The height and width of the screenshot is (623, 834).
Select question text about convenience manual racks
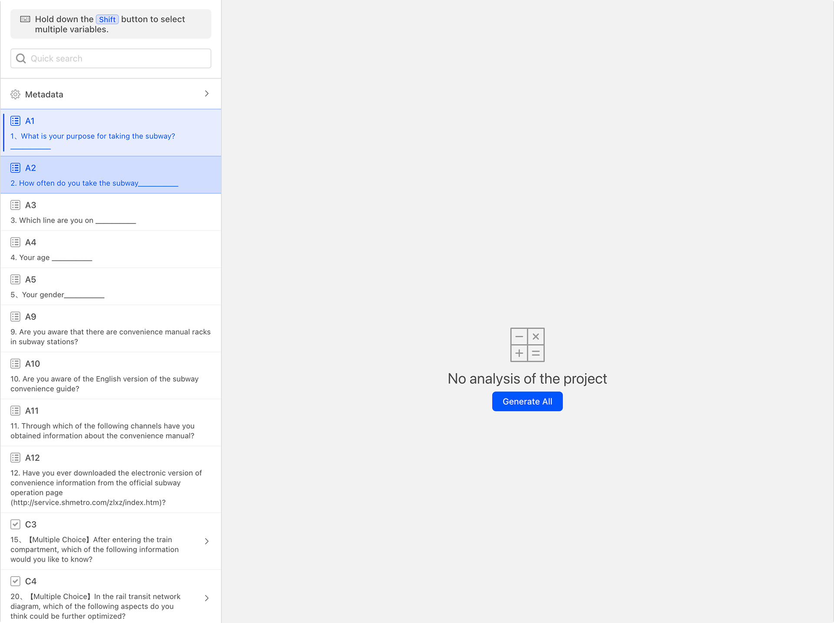tap(110, 336)
